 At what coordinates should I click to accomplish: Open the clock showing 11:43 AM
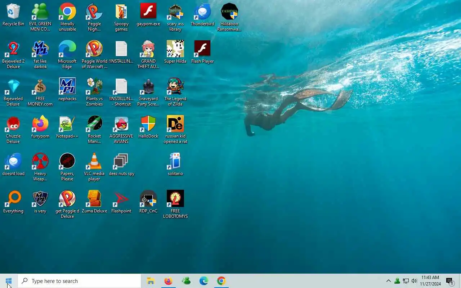tap(430, 281)
